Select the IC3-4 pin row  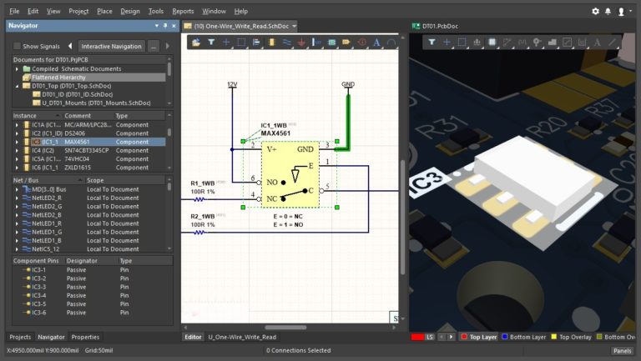pos(93,296)
